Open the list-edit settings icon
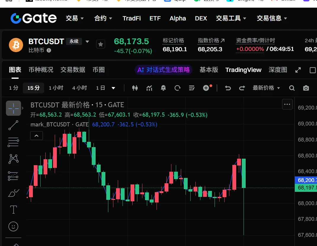Viewport: 317px width, 246px height. [x=192, y=88]
